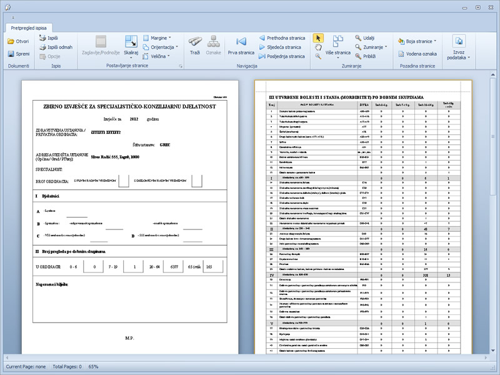Expand the Izvoz podataka dropdown arrow
This screenshot has width=500, height=375.
point(469,57)
